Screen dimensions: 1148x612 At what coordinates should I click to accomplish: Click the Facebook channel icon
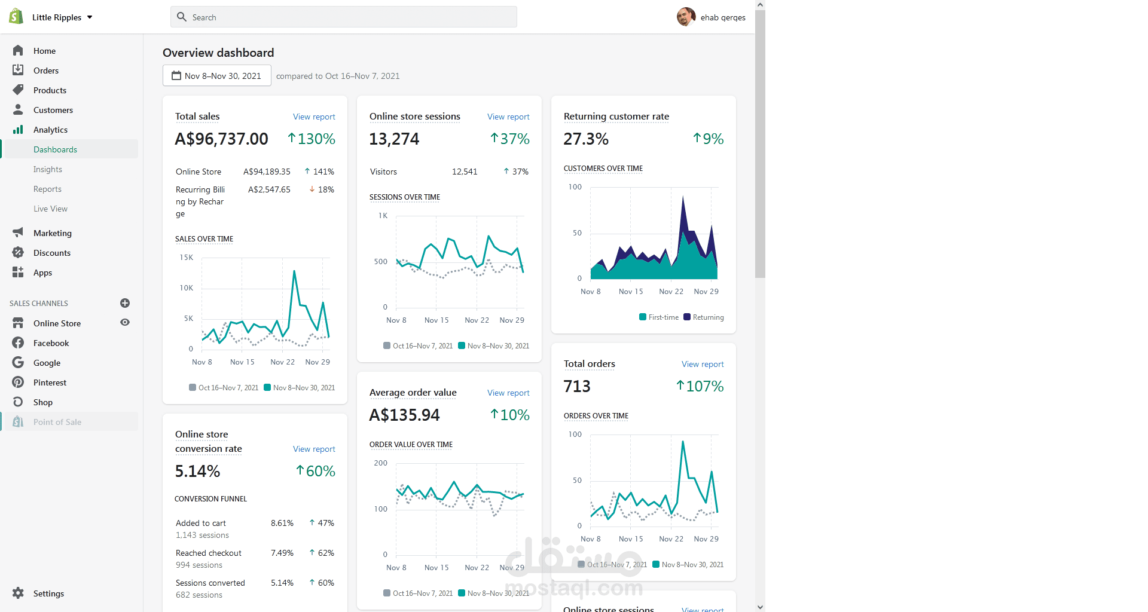pyautogui.click(x=18, y=342)
